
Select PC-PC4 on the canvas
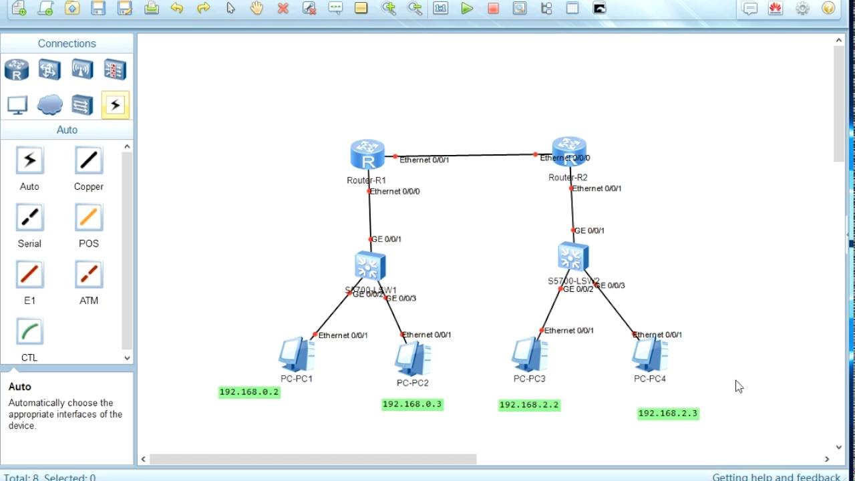click(650, 354)
